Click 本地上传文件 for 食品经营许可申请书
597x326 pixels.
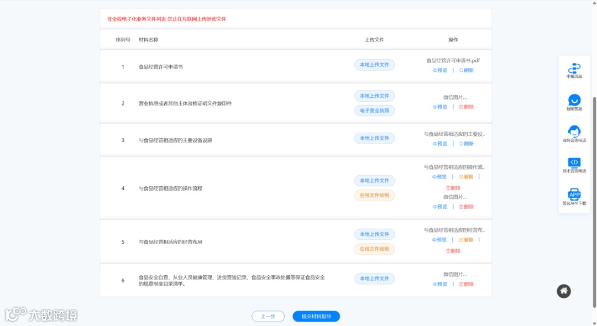pos(374,65)
